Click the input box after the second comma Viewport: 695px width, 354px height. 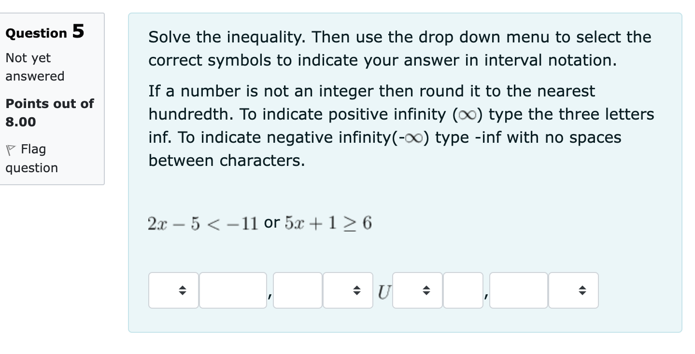[518, 290]
